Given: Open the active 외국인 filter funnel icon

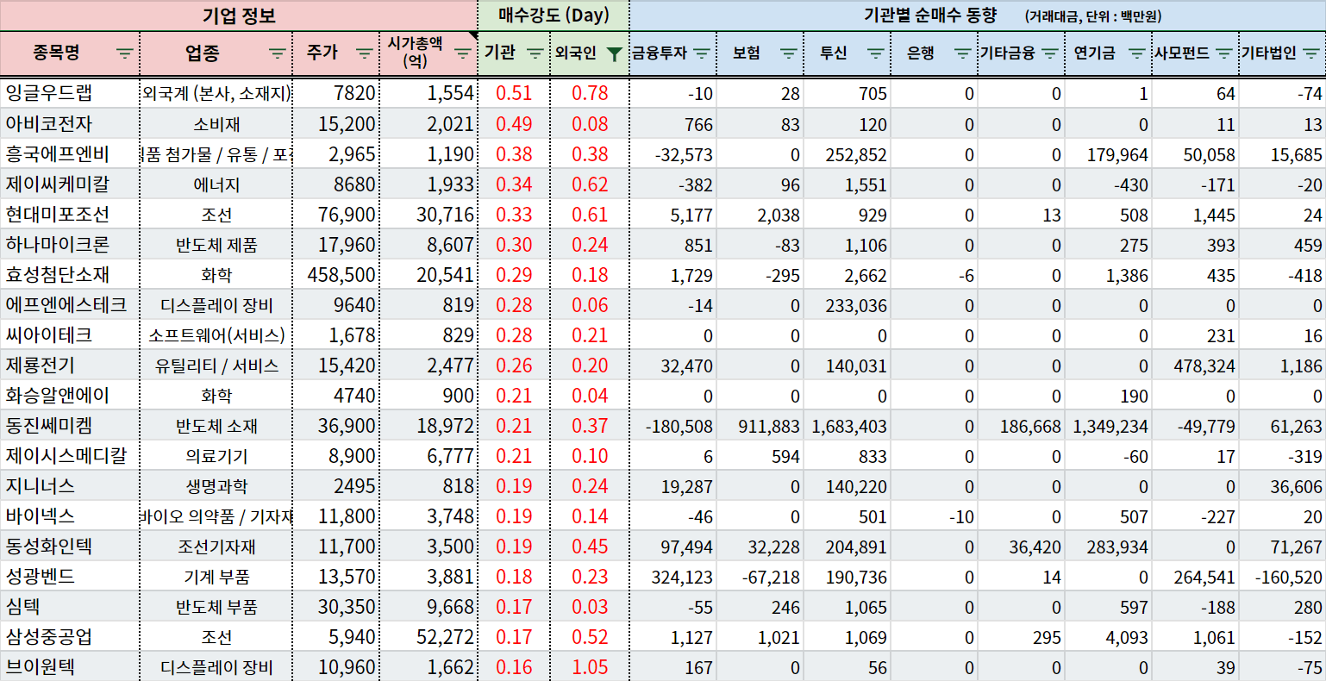Looking at the screenshot, I should pyautogui.click(x=614, y=54).
